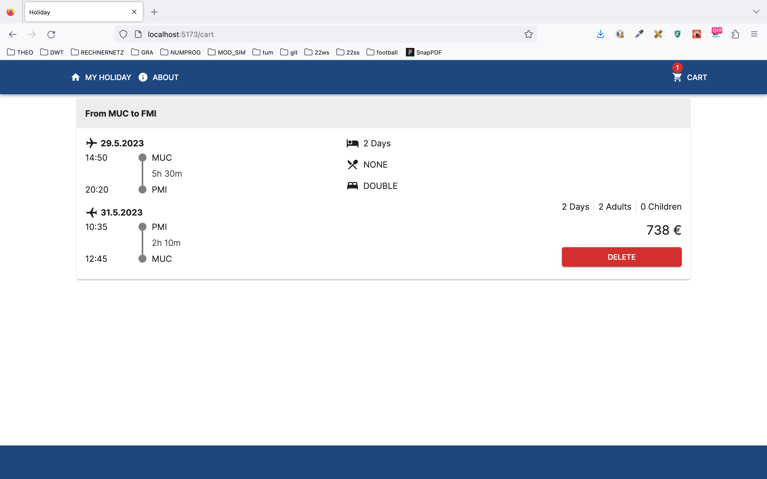Close the Holiday tab
The image size is (767, 479).
tap(134, 12)
